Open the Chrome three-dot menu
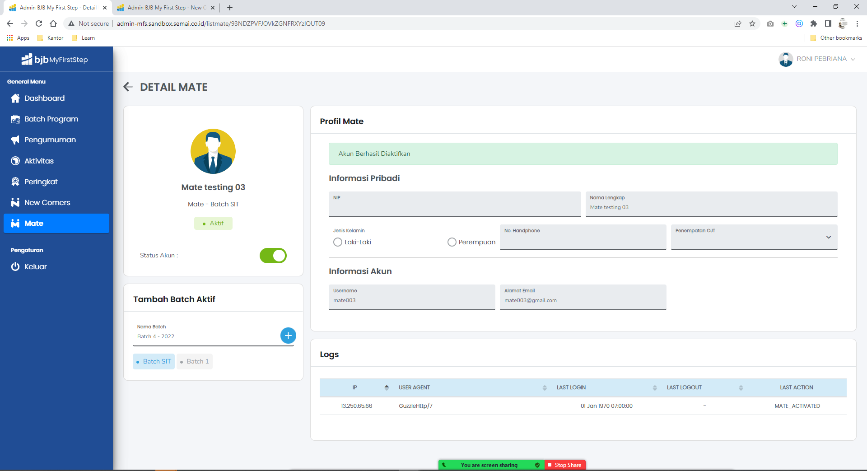This screenshot has height=471, width=867. tap(857, 23)
